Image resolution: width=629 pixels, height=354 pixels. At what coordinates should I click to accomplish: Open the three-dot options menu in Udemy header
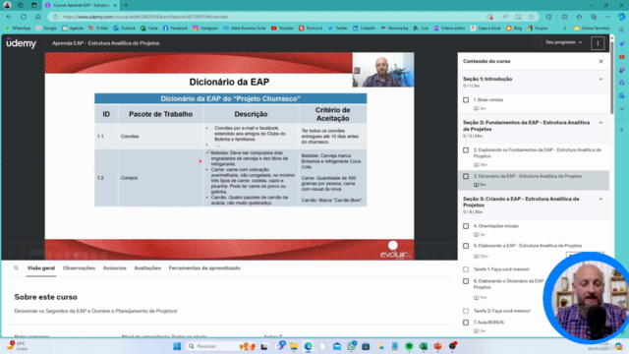pyautogui.click(x=598, y=43)
